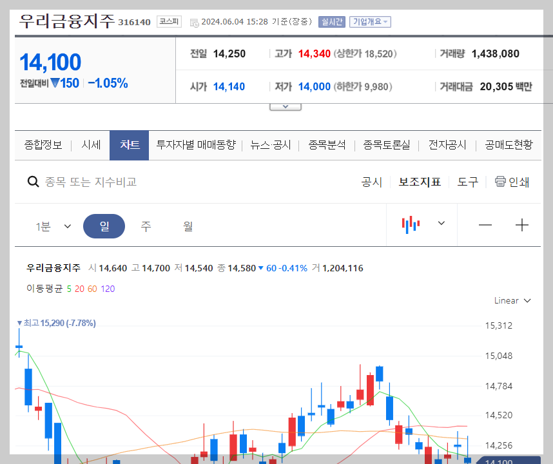Select the 주 weekly chart toggle
The width and height of the screenshot is (553, 464).
click(x=146, y=226)
